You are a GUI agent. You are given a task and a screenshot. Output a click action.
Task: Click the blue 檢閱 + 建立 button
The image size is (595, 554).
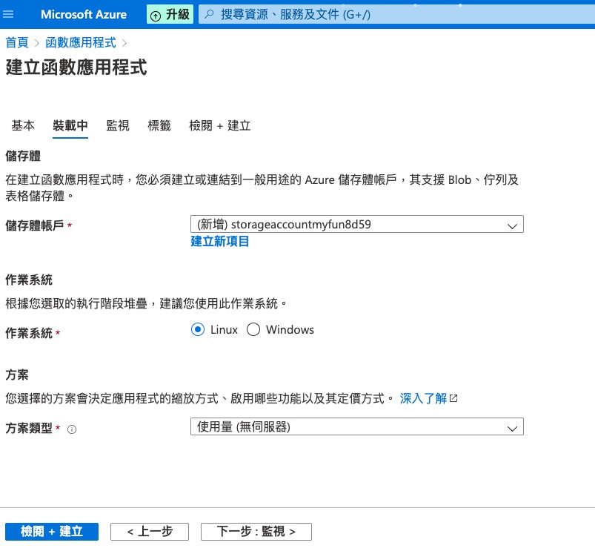[x=52, y=531]
